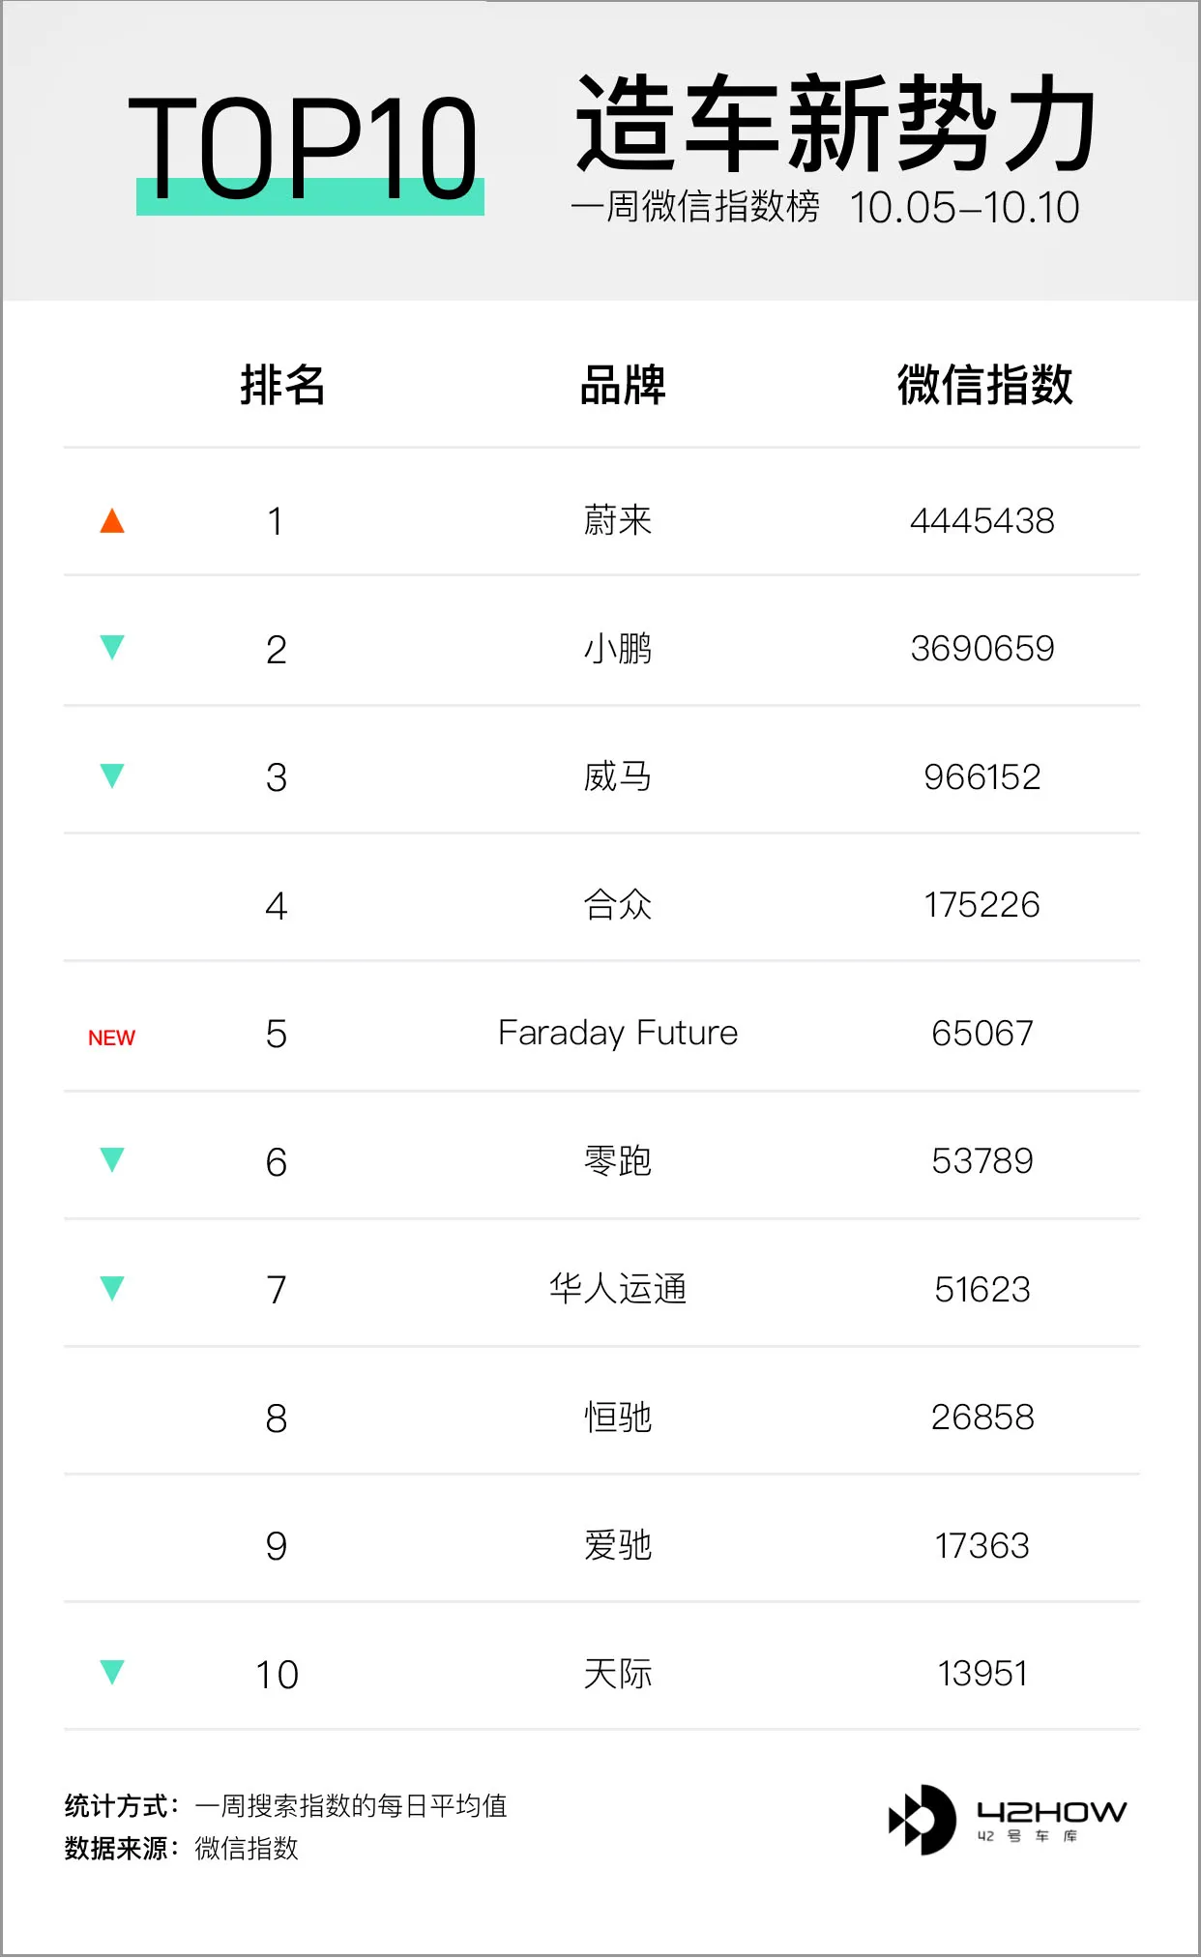Click the 恒驰 brand entry

618,1417
